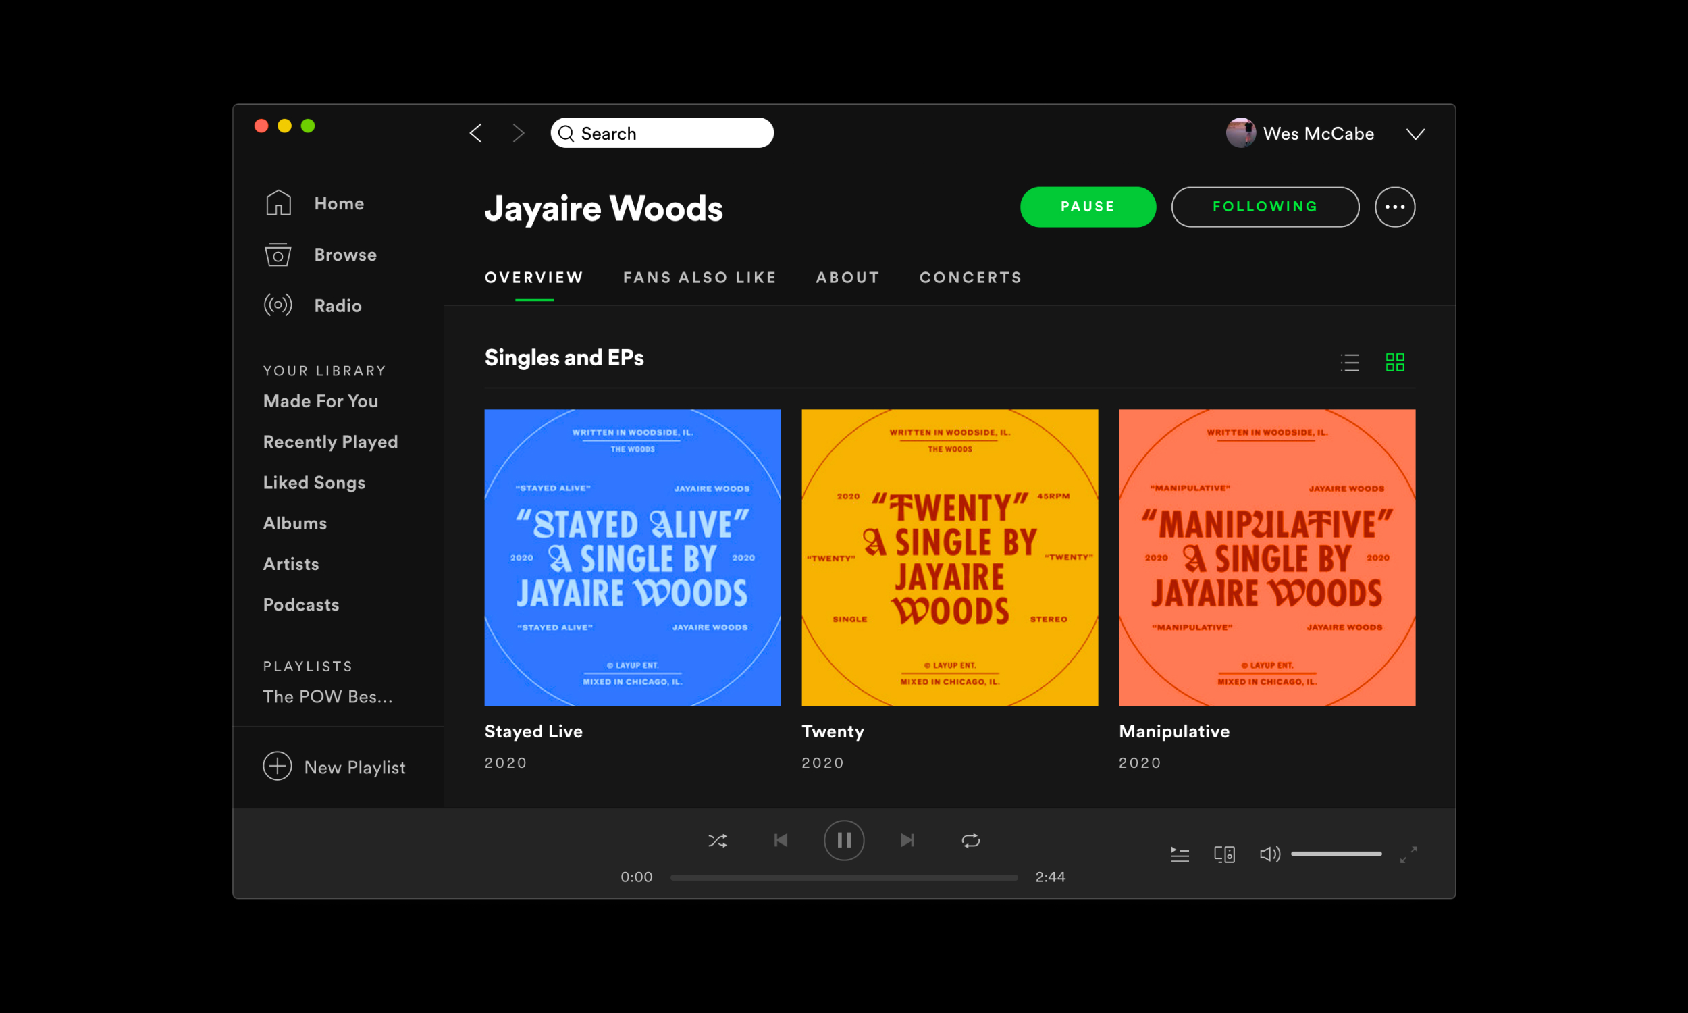Go back with the left arrow

(x=475, y=133)
